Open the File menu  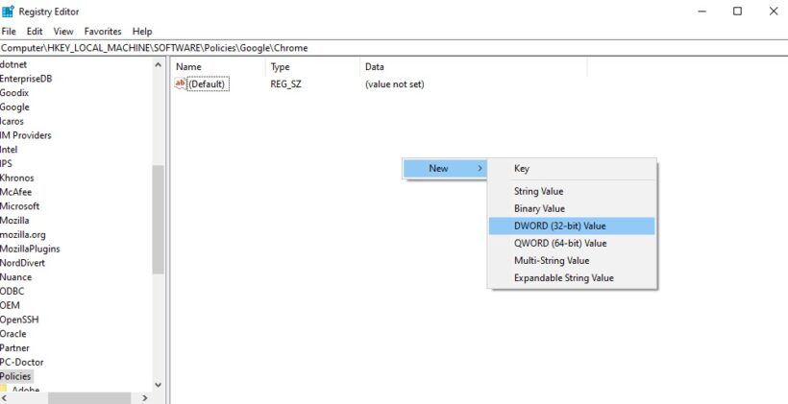click(9, 32)
